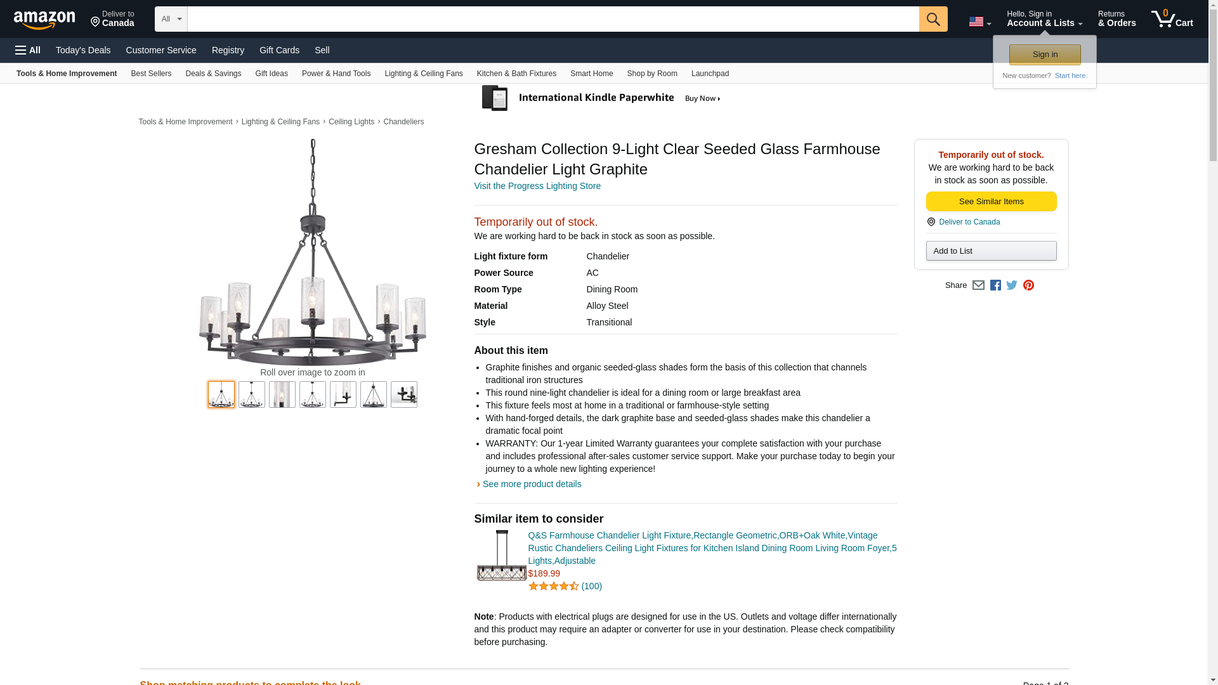Open the shopping cart icon
This screenshot has width=1218, height=685.
[1172, 19]
